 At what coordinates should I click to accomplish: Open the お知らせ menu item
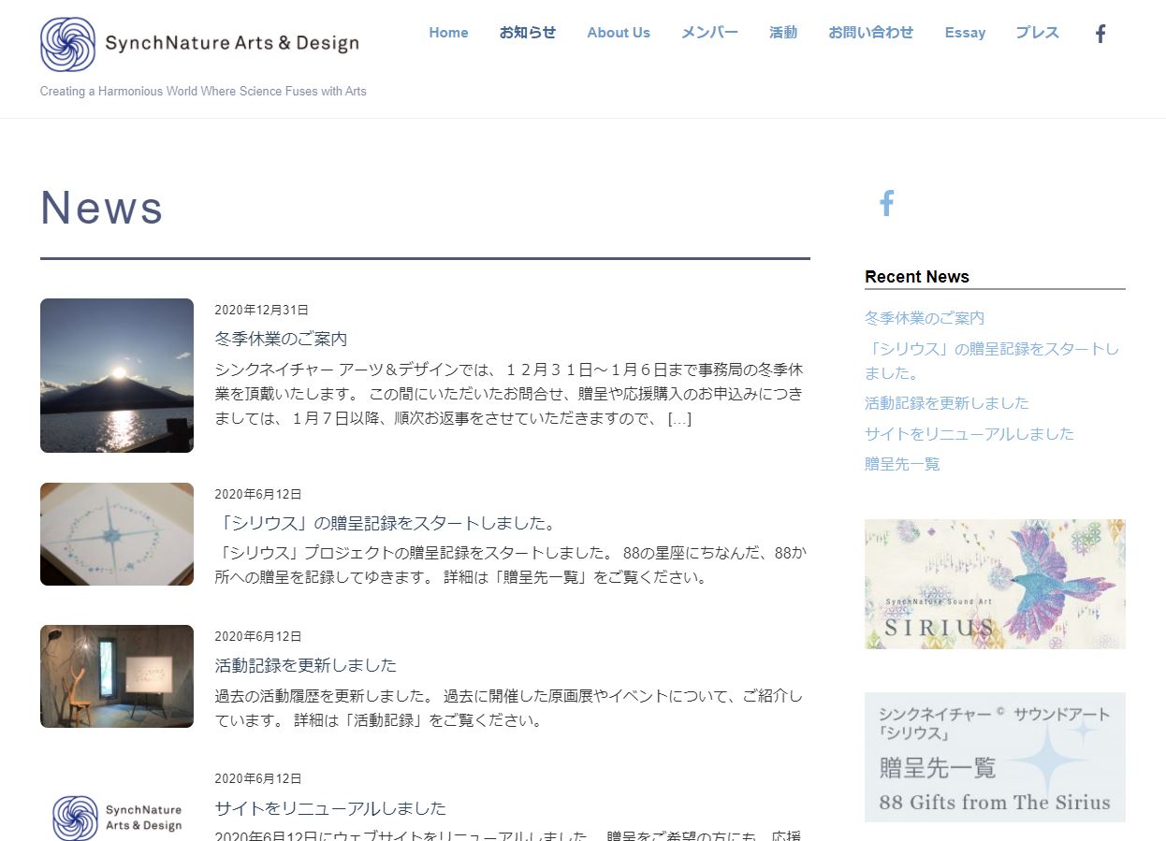coord(527,33)
